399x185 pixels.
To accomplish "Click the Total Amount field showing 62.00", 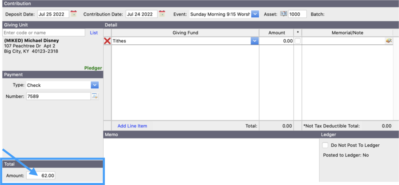I will coord(41,176).
